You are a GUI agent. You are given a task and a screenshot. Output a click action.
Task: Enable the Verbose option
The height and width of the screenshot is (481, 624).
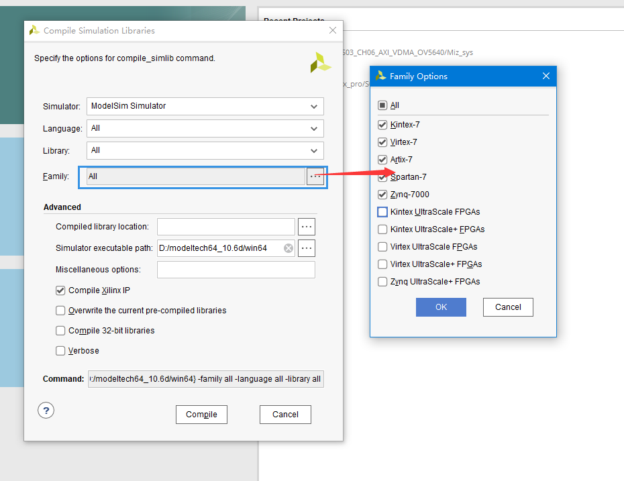[x=60, y=350]
